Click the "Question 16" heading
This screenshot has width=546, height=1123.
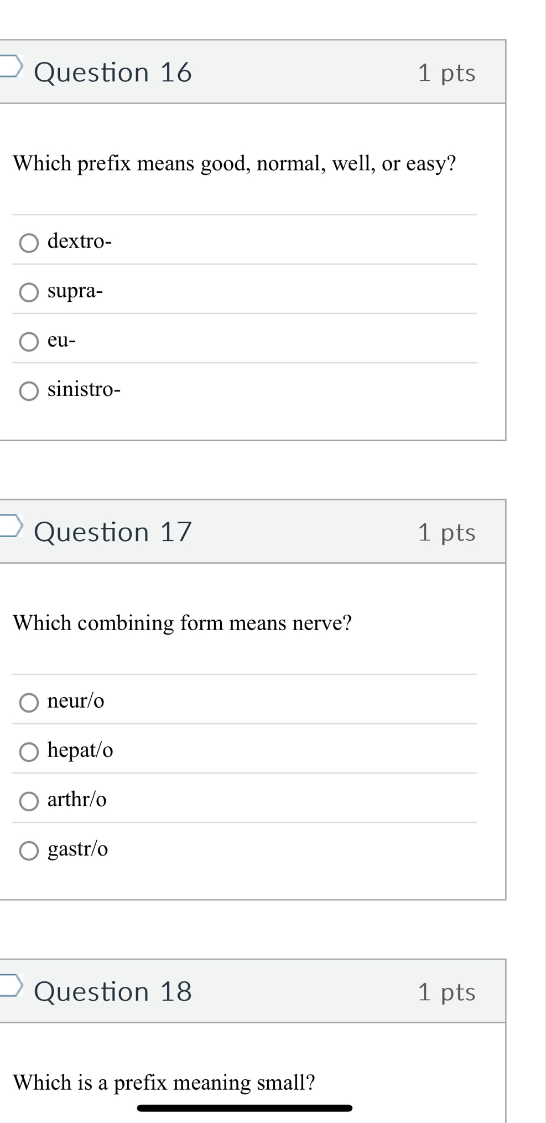click(x=113, y=73)
